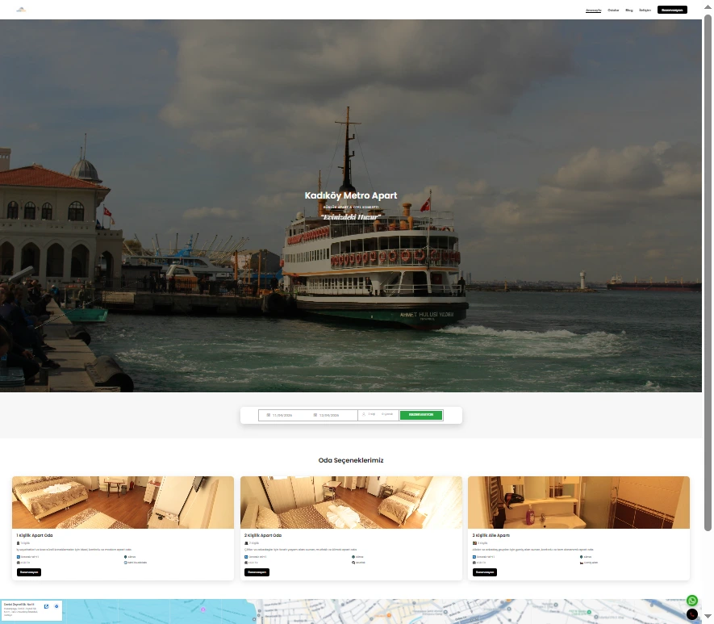Click the site logo in the header
This screenshot has height=624, width=714.
(x=21, y=10)
